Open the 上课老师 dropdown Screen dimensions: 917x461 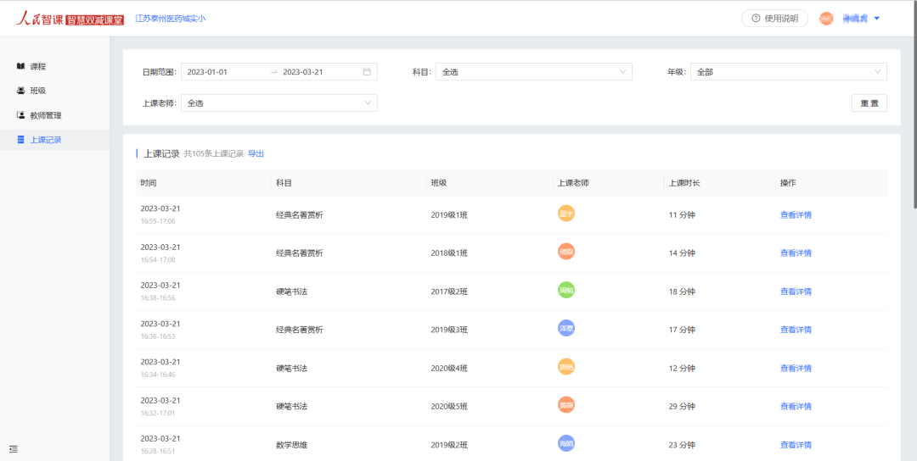[279, 103]
